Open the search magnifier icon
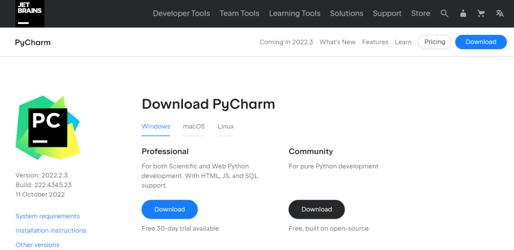Screen dimensions: 514x250 (x=444, y=14)
